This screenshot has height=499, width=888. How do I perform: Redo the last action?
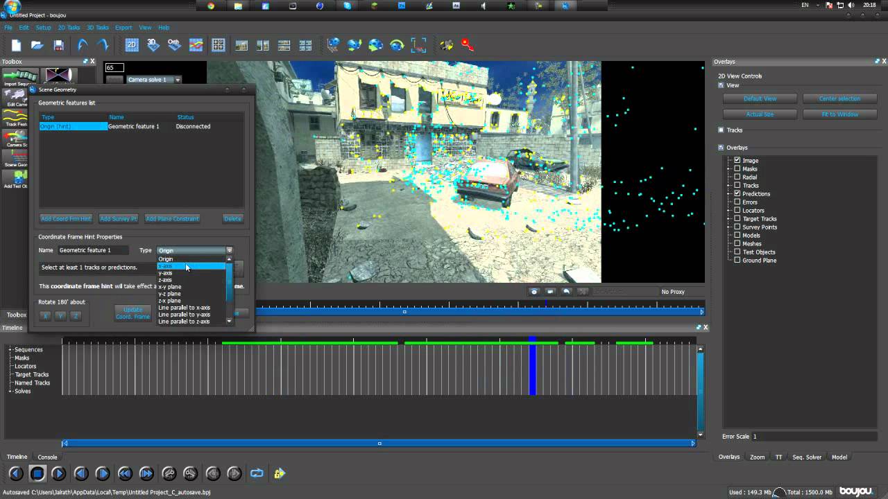103,46
